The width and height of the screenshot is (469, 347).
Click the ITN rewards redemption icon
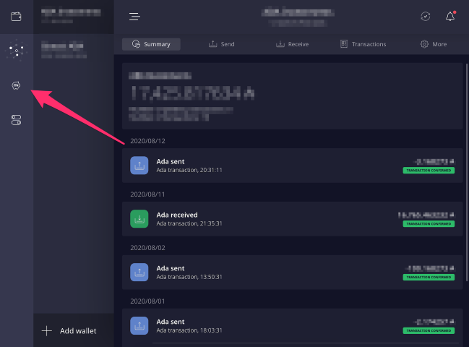point(16,85)
